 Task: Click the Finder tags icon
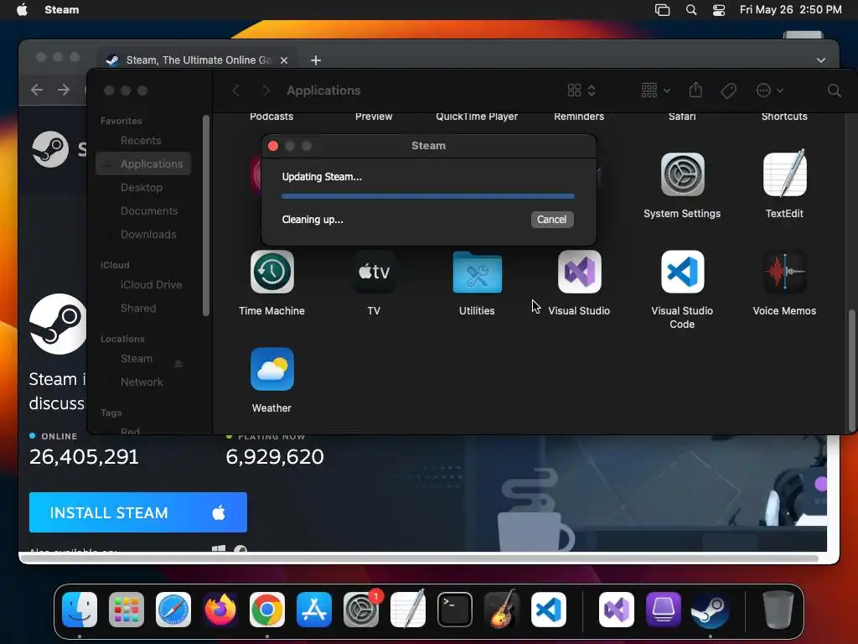[728, 91]
